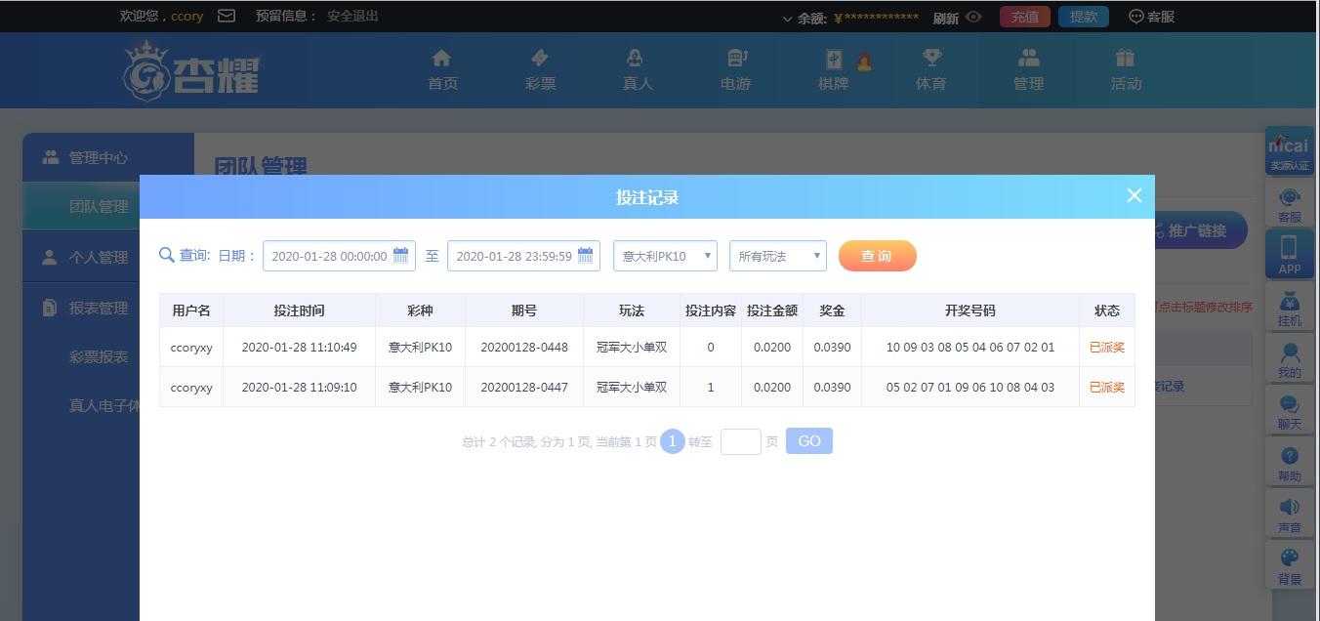The image size is (1320, 621).
Task: Click the mail envelope icon
Action: 227,16
